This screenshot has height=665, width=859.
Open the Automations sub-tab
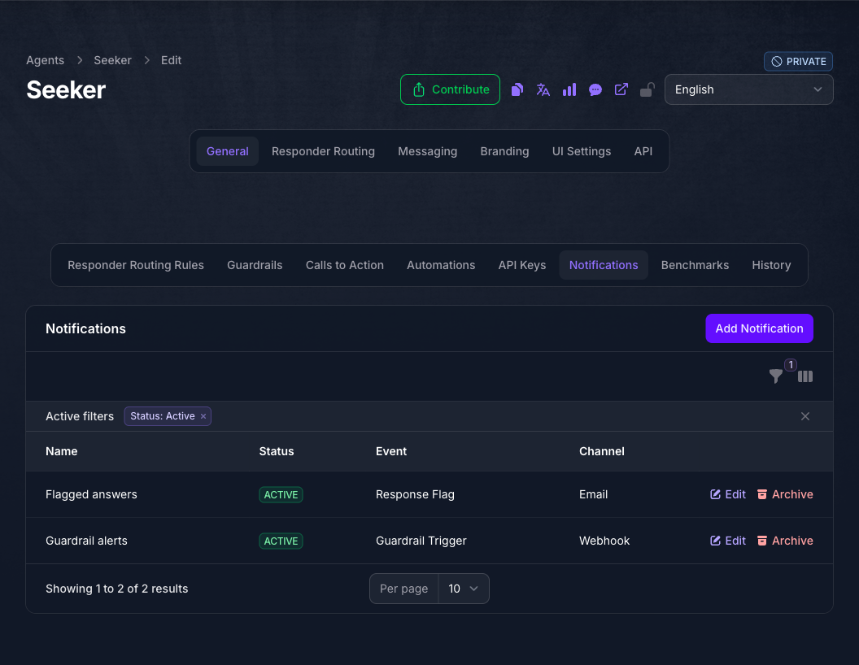[x=441, y=266]
